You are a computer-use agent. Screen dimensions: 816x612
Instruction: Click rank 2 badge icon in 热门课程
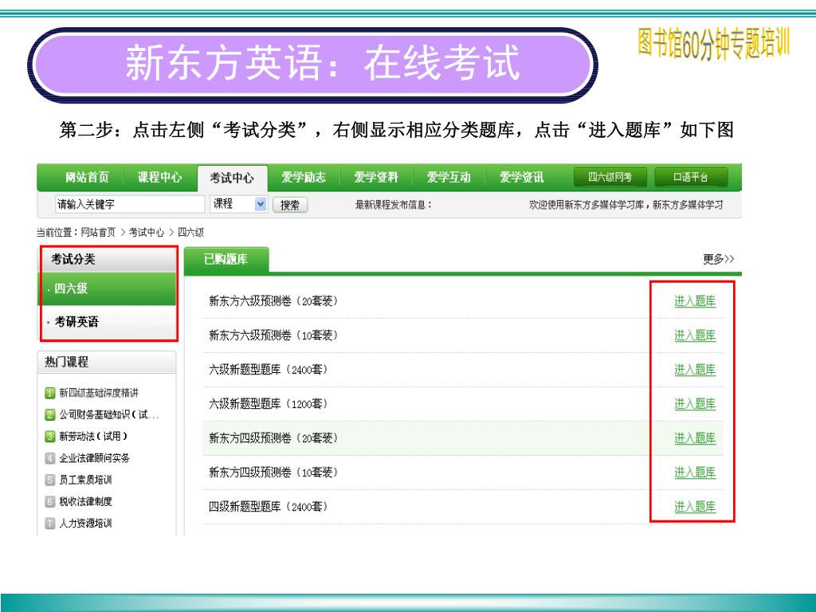[x=49, y=414]
